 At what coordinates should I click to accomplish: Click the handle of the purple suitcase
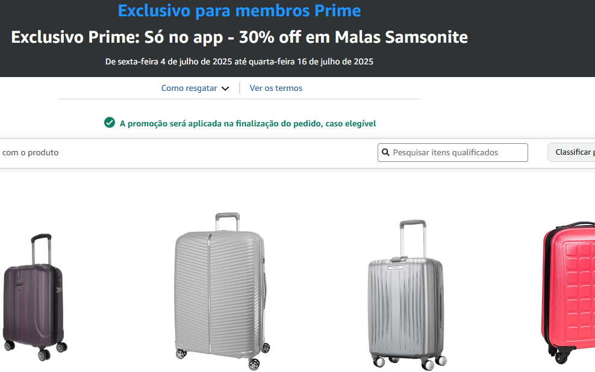coord(41,247)
